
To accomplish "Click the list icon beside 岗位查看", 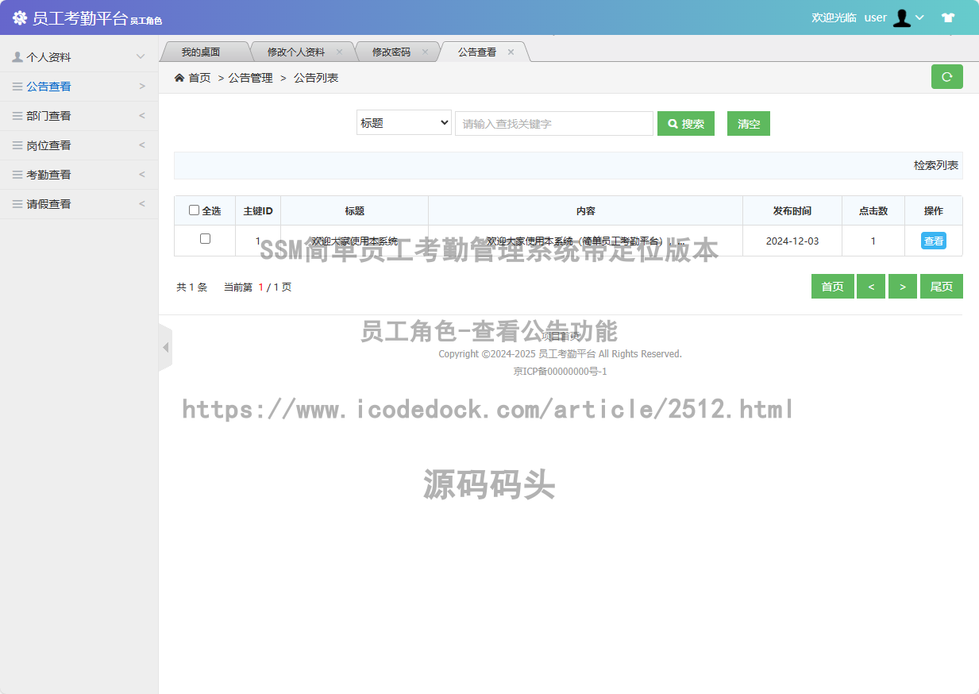I will [17, 145].
